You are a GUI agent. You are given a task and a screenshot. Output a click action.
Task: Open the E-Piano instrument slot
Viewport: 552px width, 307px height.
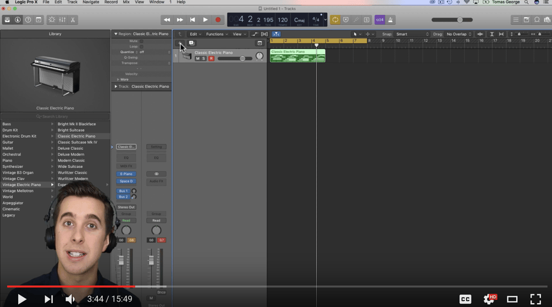point(126,174)
